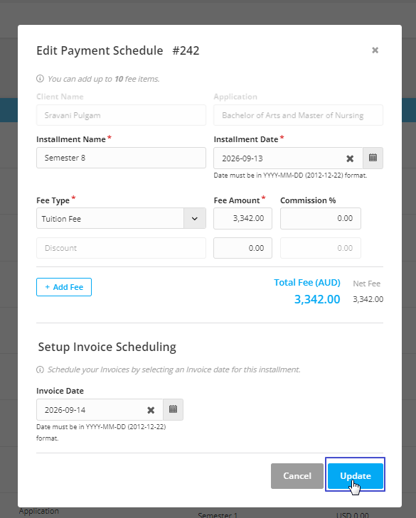Edit the Fee Amount 3,342.00 field
Screen dimensions: 416x518
pos(242,218)
